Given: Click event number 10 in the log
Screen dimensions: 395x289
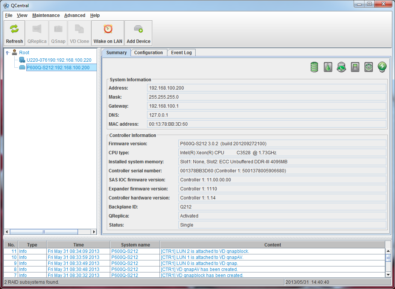Looking at the screenshot, I should 14,257.
